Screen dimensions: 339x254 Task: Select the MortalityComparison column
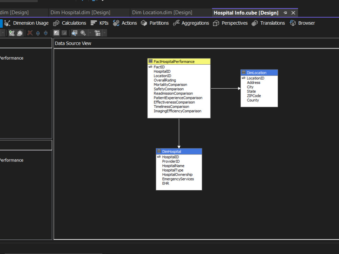[171, 85]
